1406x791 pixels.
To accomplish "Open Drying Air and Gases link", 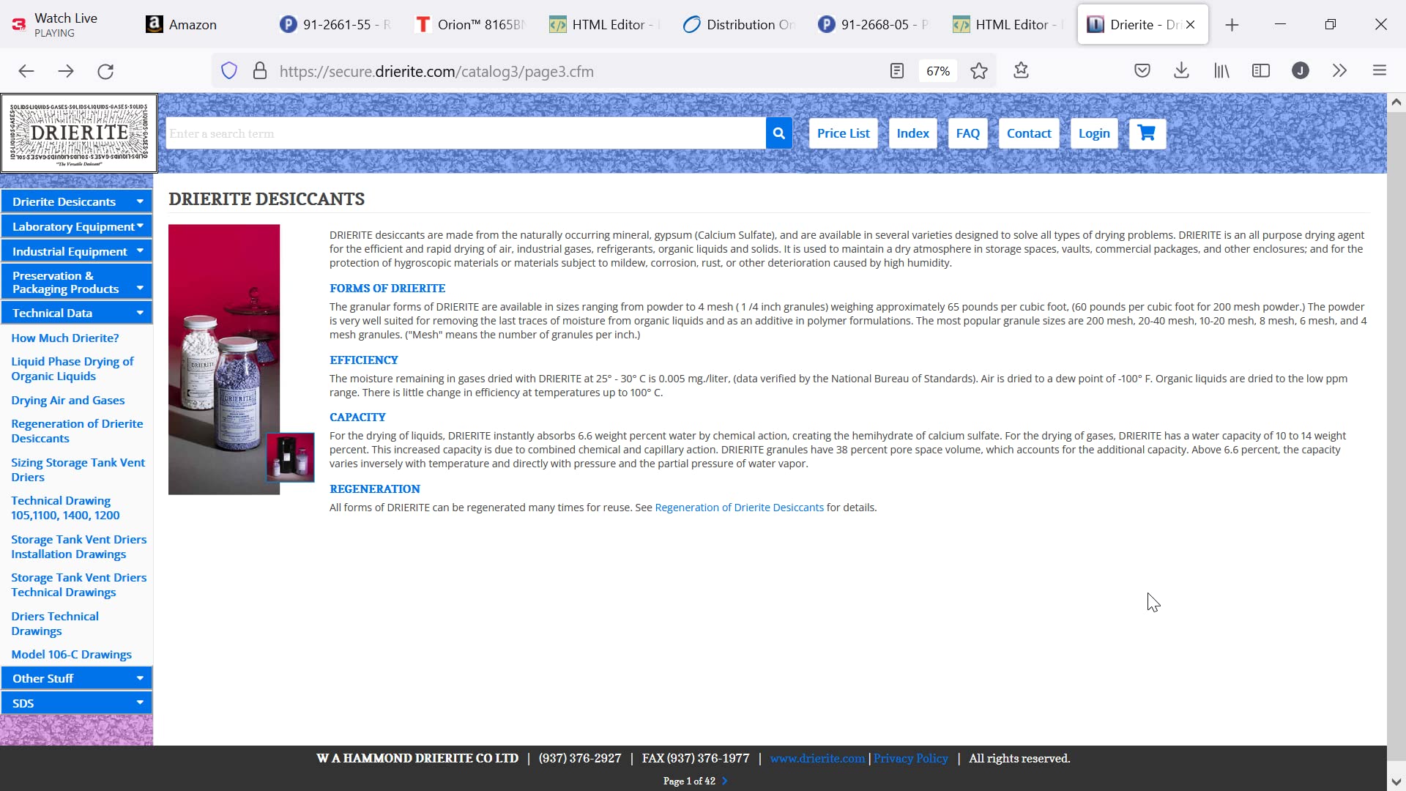I will pos(67,400).
